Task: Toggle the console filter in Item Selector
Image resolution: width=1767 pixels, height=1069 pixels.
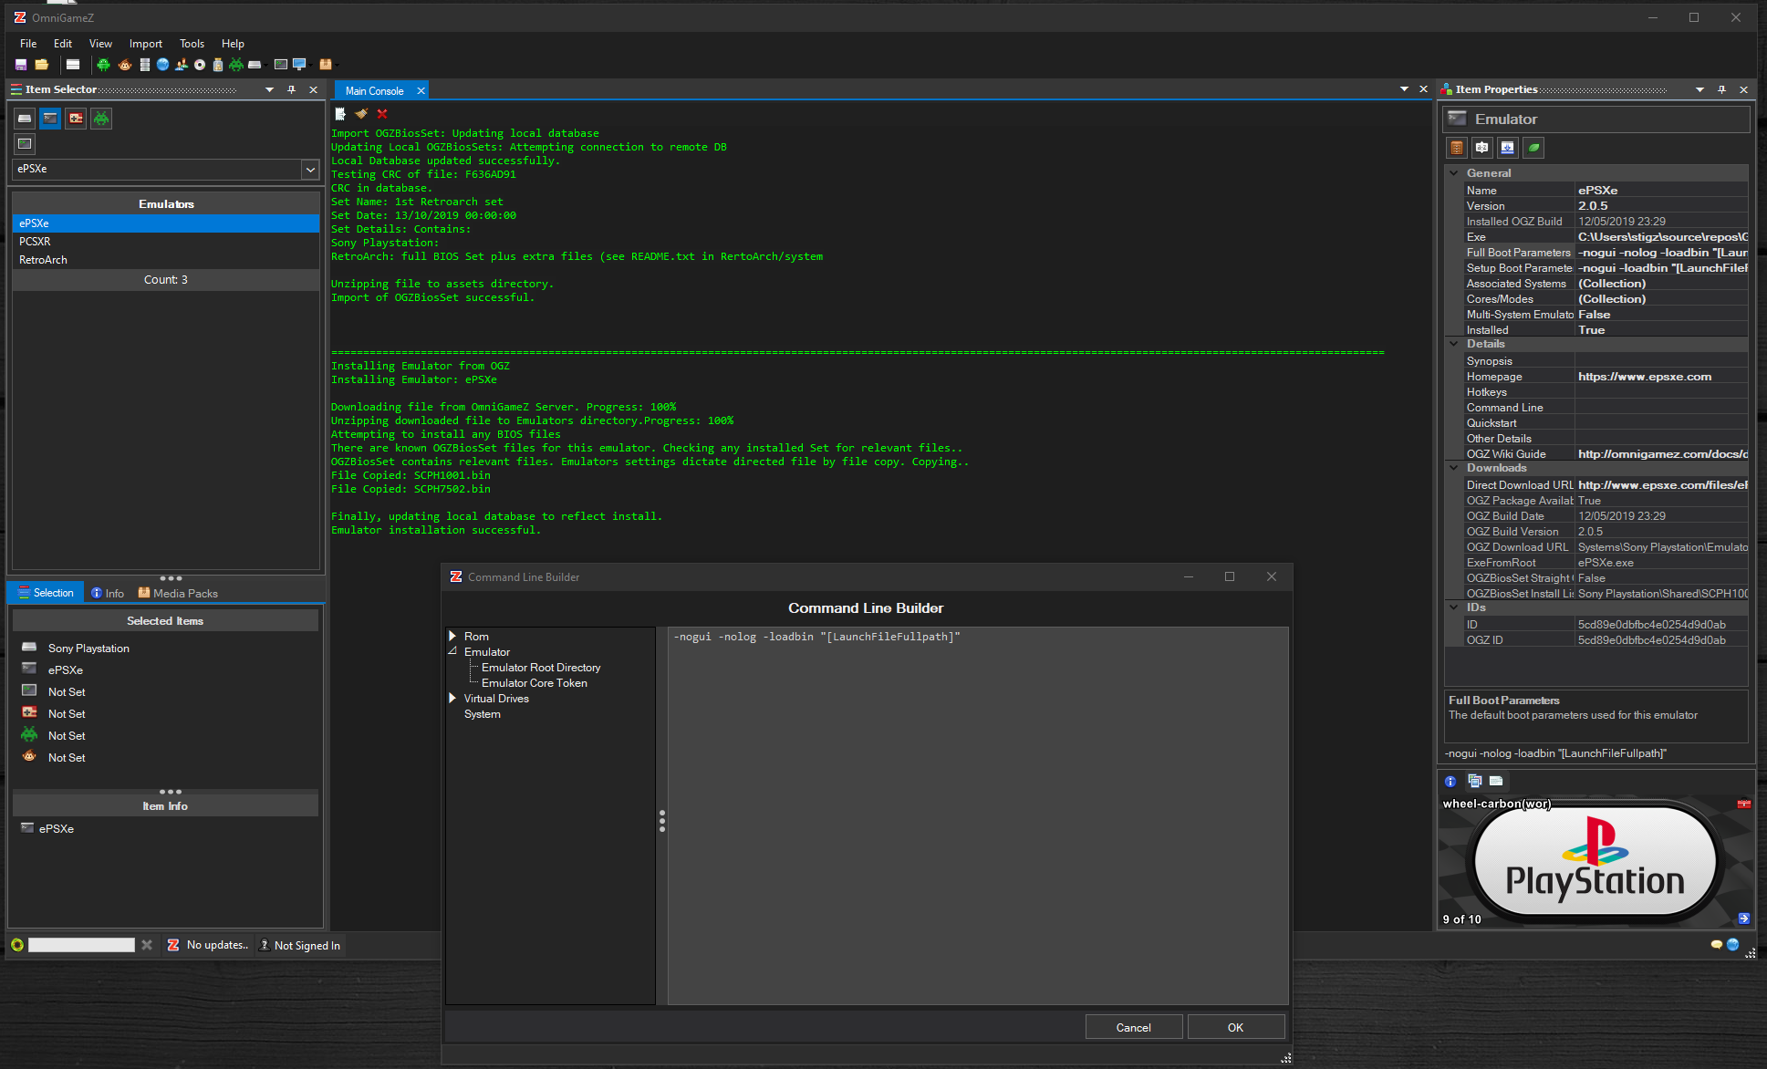Action: pos(25,119)
